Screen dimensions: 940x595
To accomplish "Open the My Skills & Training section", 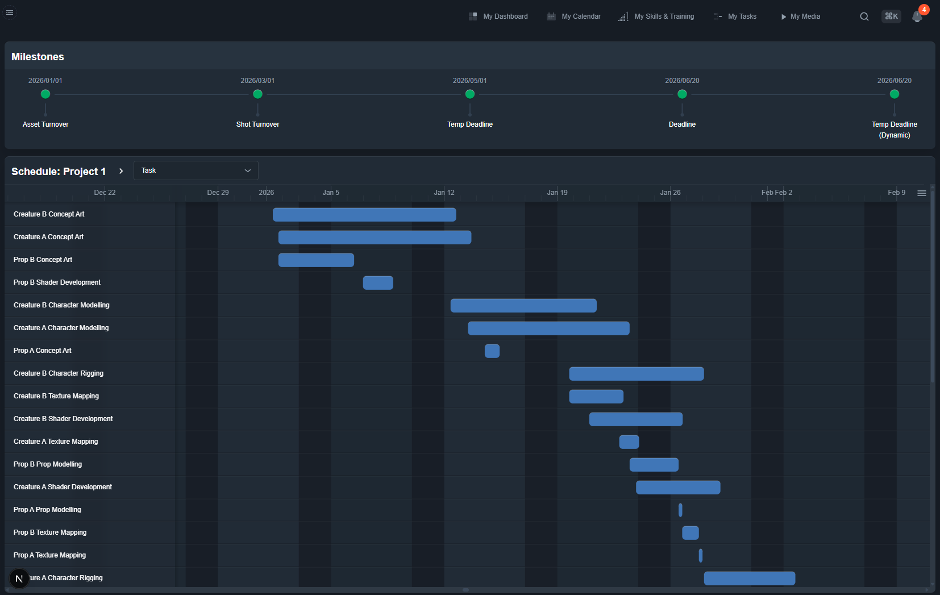I will pyautogui.click(x=656, y=16).
